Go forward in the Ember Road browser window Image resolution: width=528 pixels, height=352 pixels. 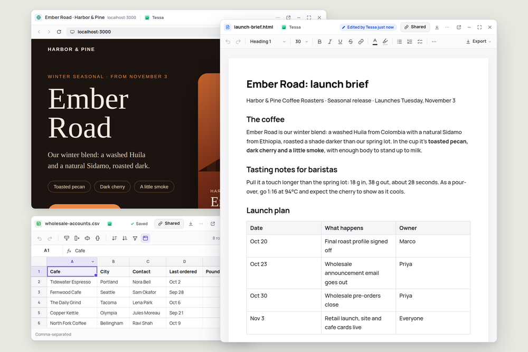pos(49,32)
